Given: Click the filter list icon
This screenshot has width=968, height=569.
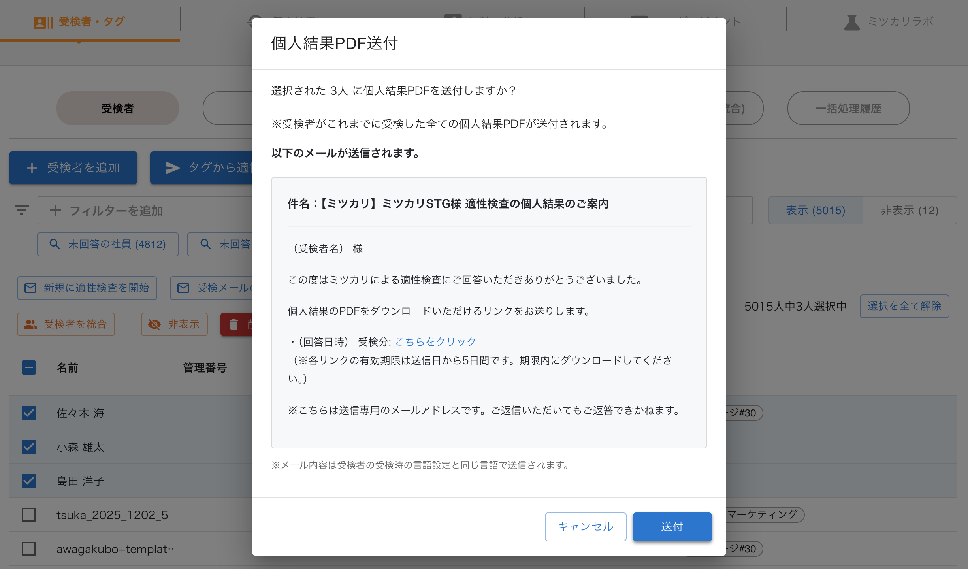Looking at the screenshot, I should 22,210.
